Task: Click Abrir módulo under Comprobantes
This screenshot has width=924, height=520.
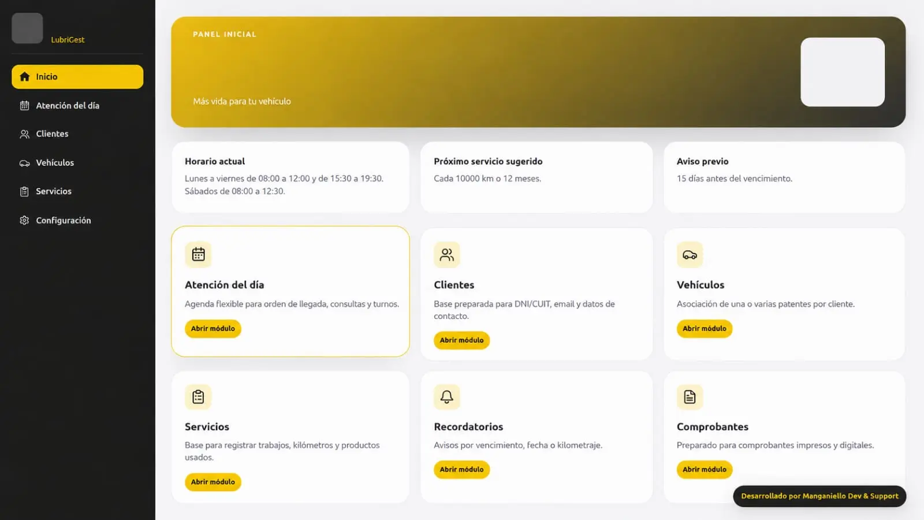Action: point(705,469)
